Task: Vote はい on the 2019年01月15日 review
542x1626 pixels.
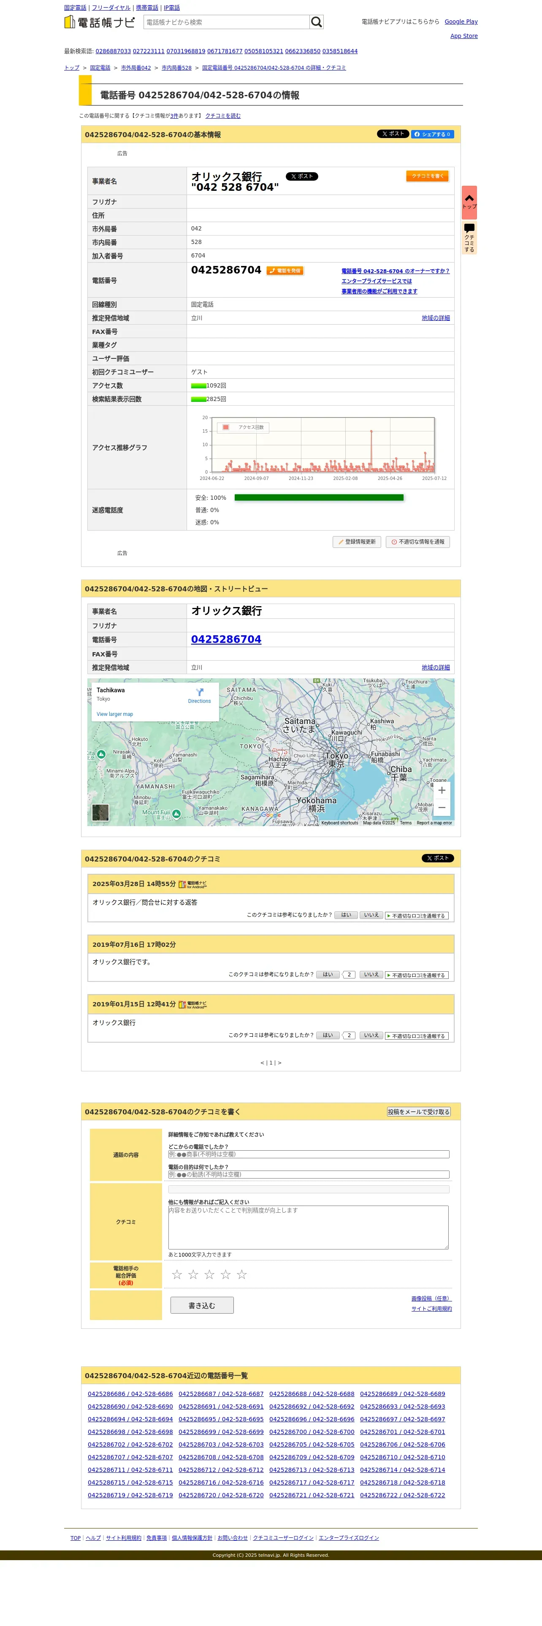Action: [x=328, y=1035]
